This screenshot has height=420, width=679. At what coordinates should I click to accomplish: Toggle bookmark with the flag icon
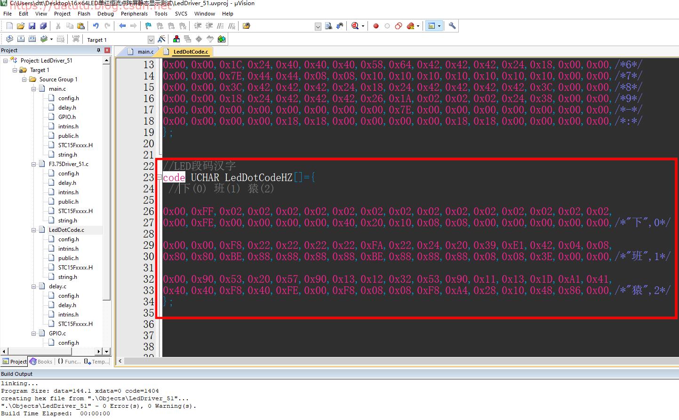tap(148, 26)
